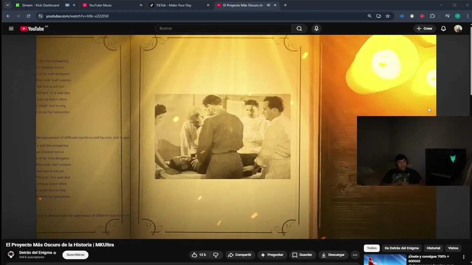Screen dimensions: 472x265
Task: Open a new browser tab
Action: pyautogui.click(x=285, y=5)
